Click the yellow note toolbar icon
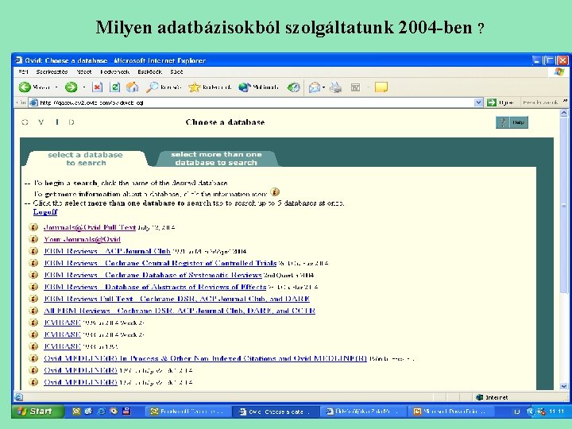 click(381, 87)
